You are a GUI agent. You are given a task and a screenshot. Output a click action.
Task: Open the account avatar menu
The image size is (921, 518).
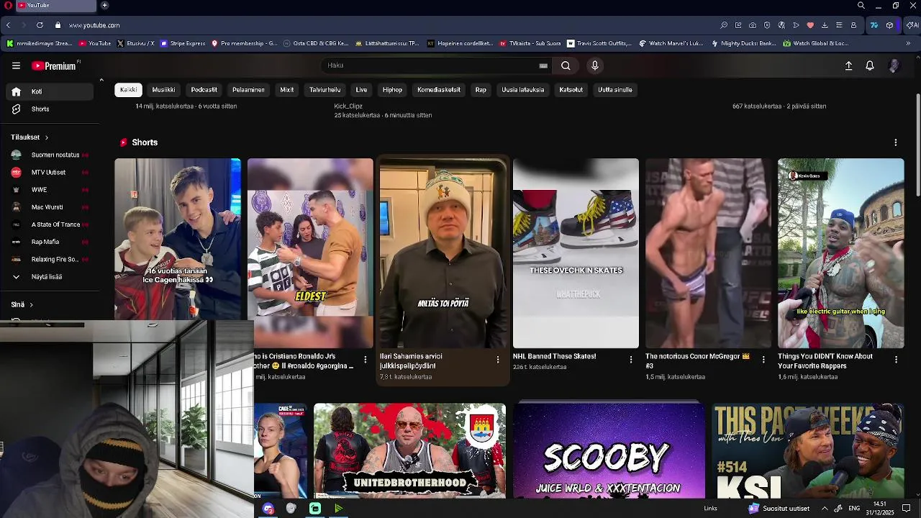[x=894, y=65]
